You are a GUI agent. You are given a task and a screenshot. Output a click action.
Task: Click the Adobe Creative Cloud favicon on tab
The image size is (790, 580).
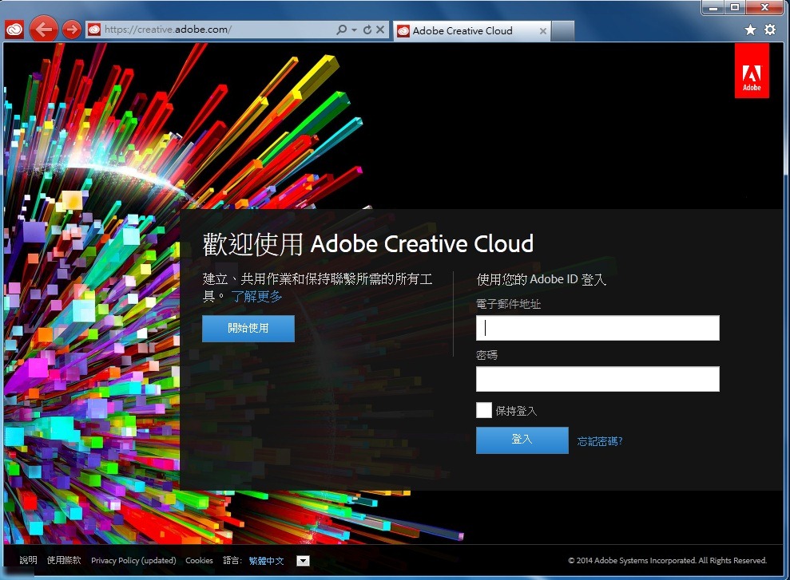tap(403, 31)
